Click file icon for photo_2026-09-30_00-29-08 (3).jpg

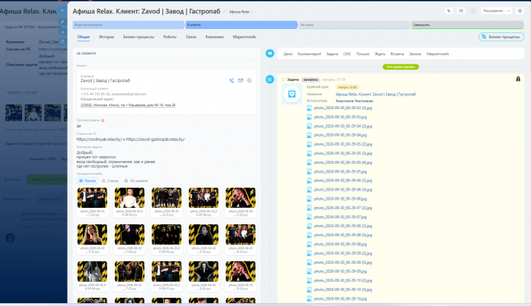coord(309,235)
